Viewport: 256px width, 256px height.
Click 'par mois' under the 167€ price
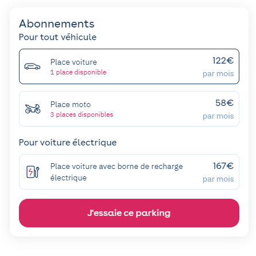(x=218, y=179)
